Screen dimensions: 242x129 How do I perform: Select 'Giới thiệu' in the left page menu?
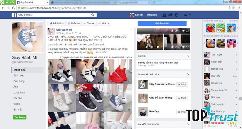[19, 75]
